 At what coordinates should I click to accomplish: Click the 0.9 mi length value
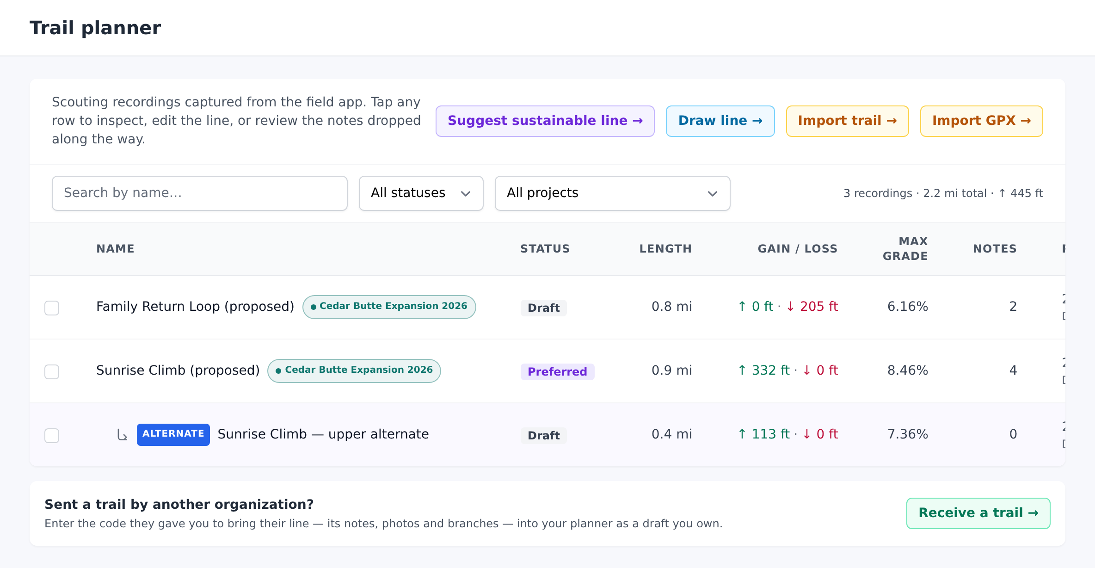(671, 370)
